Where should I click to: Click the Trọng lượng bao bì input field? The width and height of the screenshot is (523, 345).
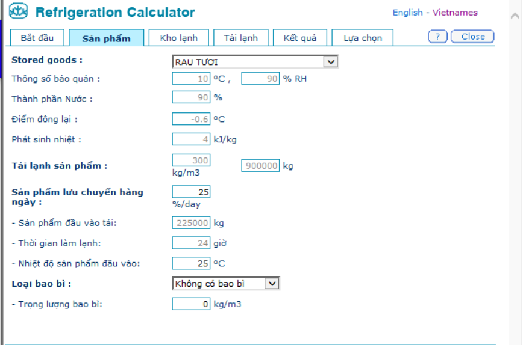click(x=191, y=304)
